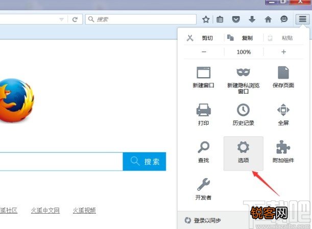Reset zoom by clicking 100%
312x229 pixels.
(244, 52)
